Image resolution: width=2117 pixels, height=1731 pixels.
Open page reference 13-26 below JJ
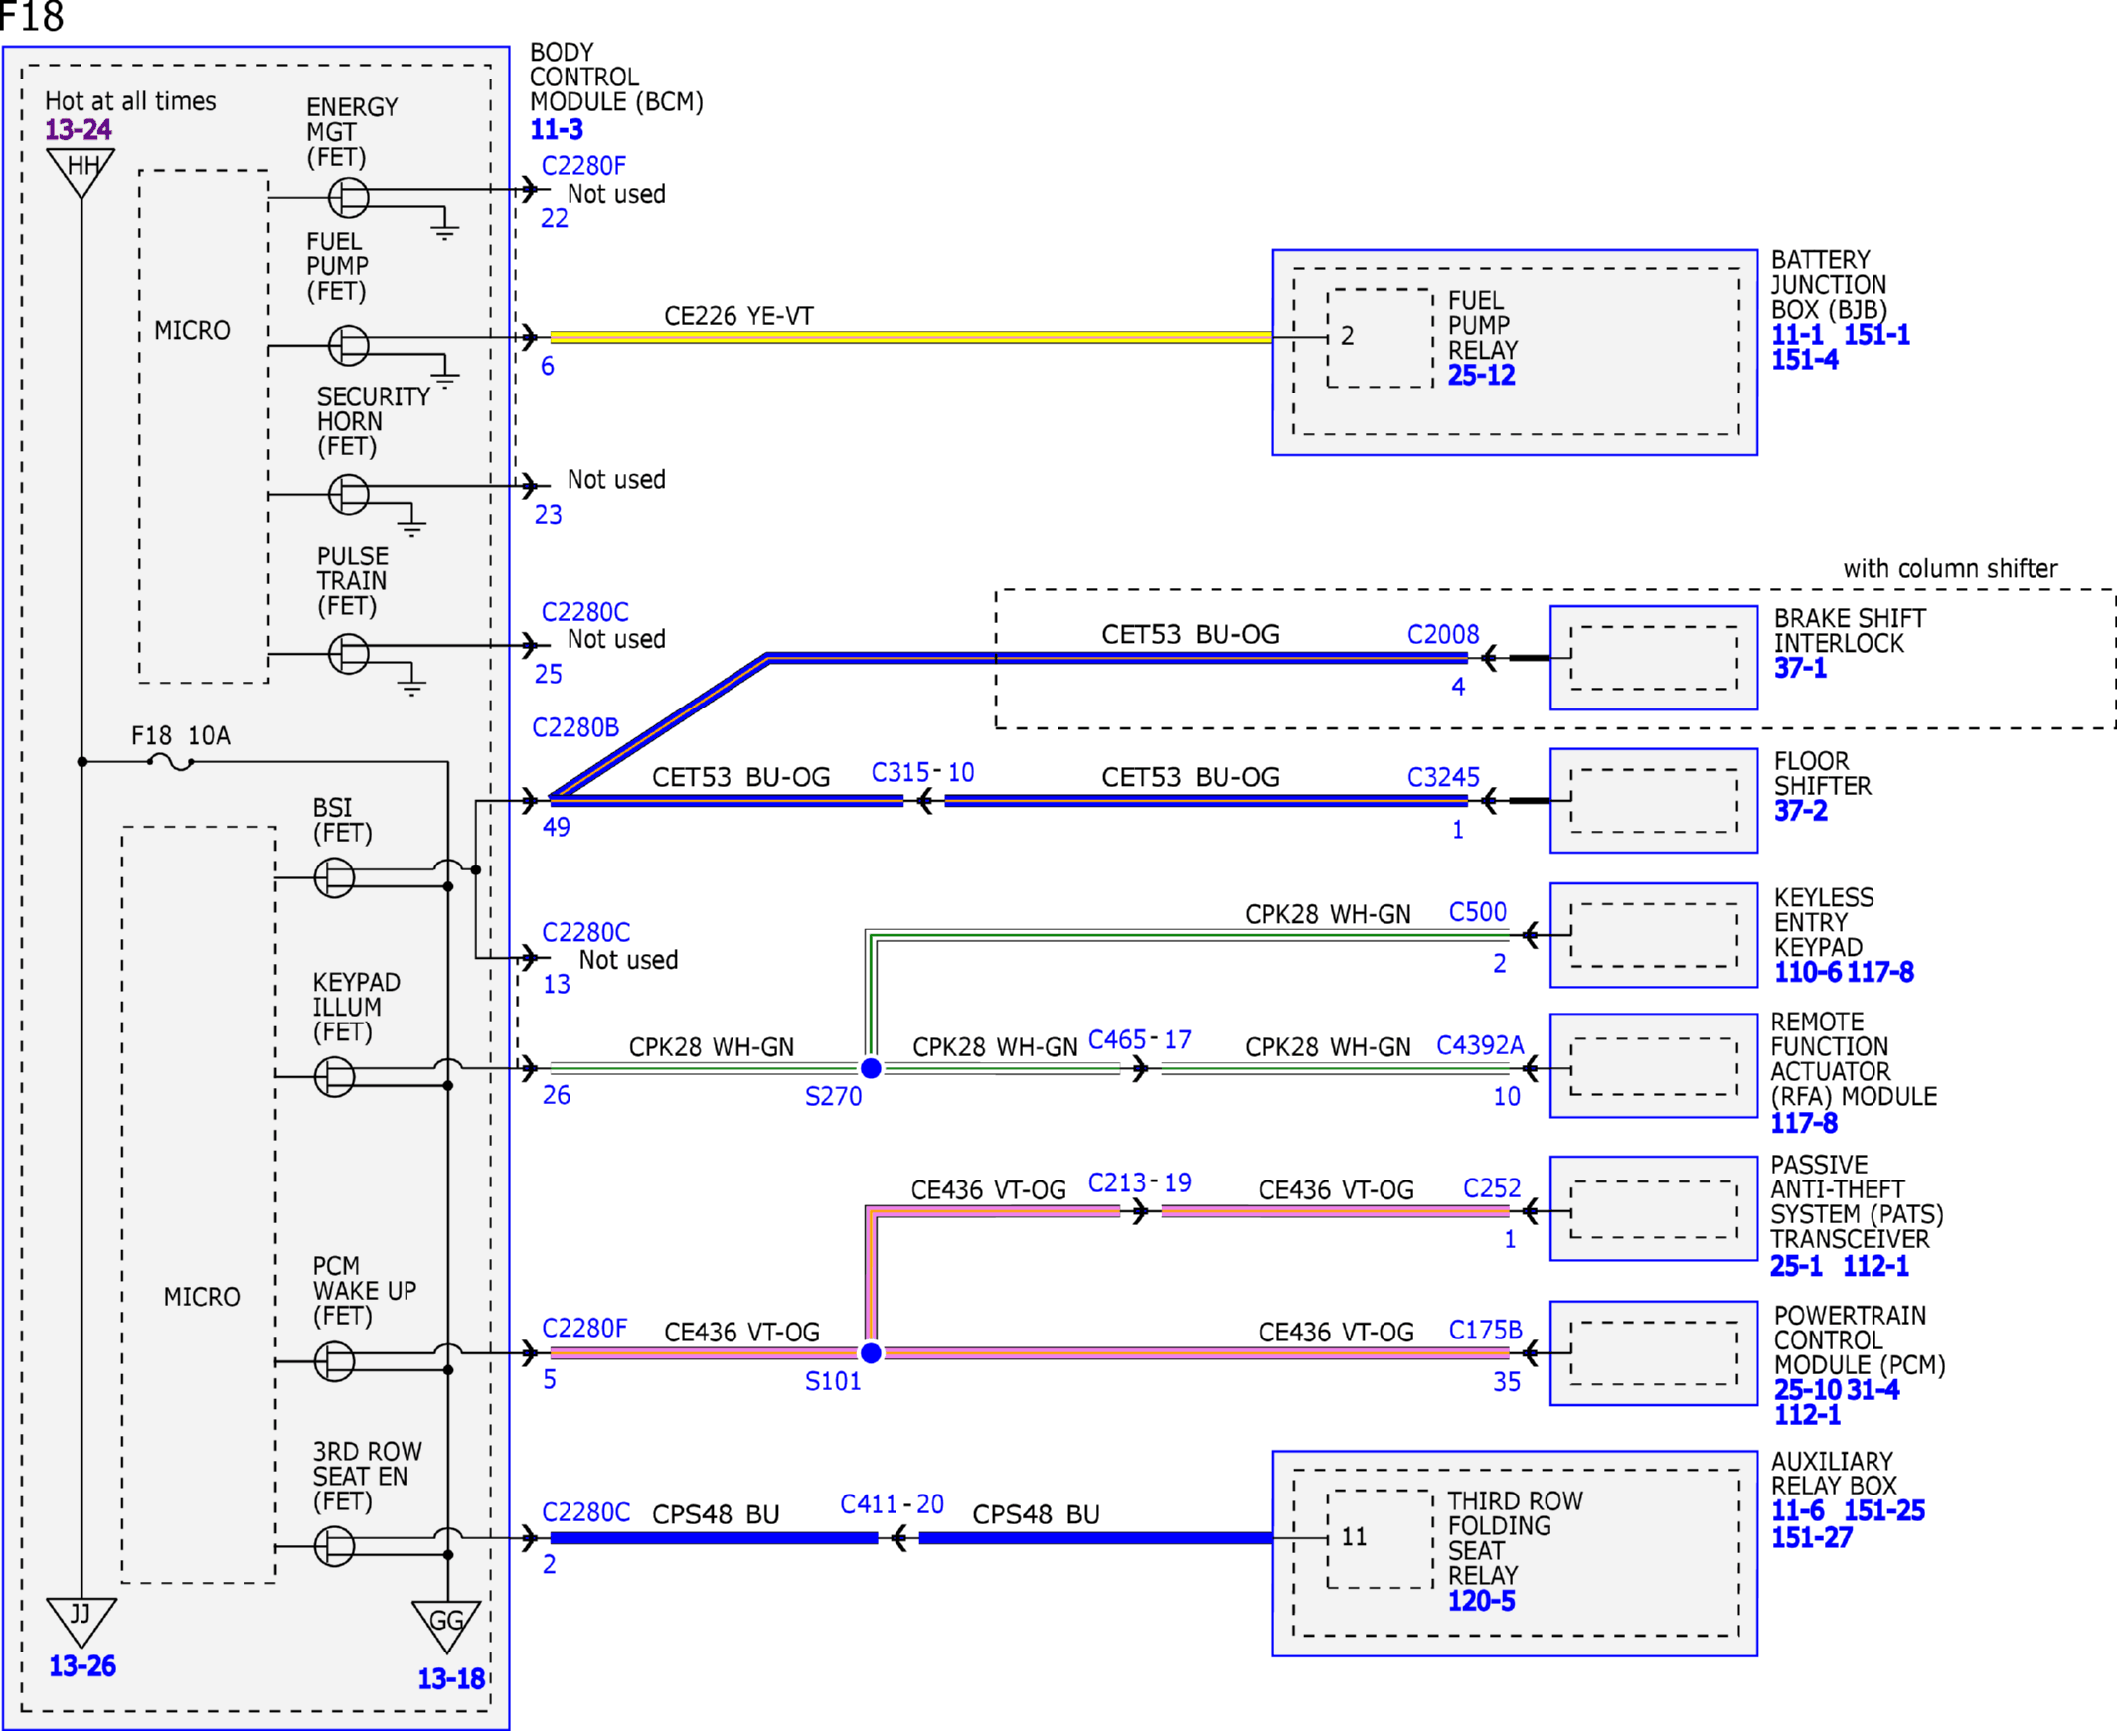tap(81, 1665)
